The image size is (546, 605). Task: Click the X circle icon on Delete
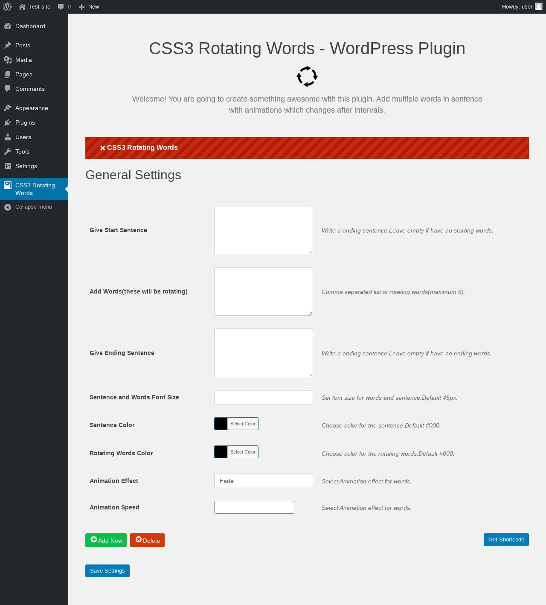click(x=139, y=540)
